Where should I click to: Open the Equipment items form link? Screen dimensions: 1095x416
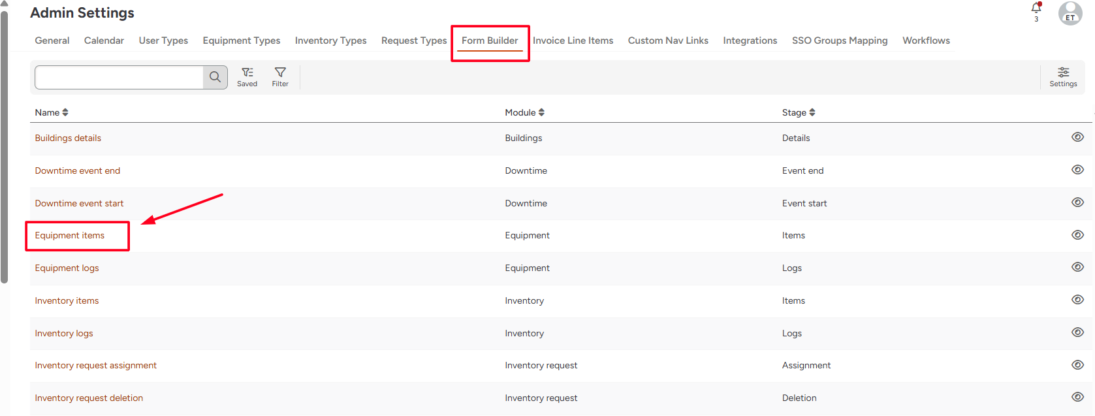click(70, 236)
